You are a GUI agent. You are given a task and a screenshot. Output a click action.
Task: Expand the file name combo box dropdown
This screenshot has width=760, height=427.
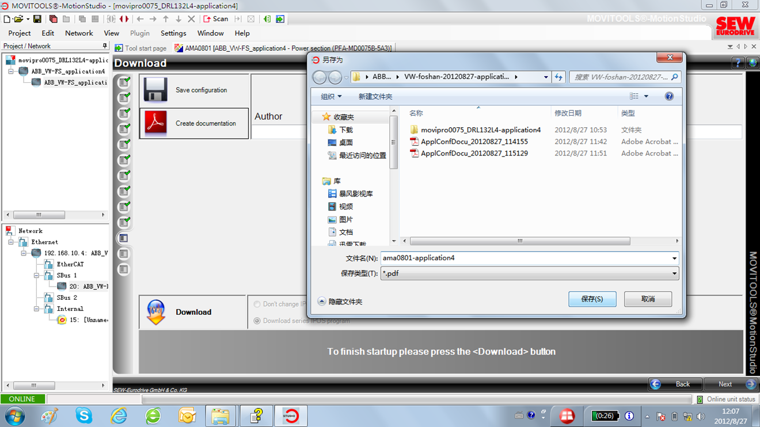point(674,258)
